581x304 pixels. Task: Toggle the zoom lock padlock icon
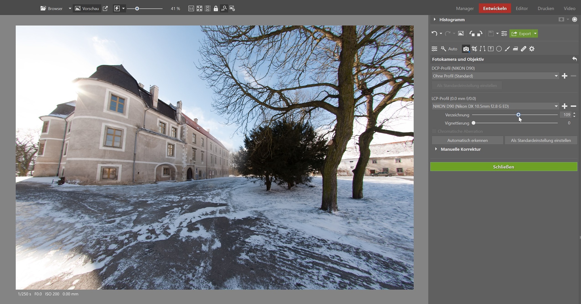pyautogui.click(x=216, y=8)
